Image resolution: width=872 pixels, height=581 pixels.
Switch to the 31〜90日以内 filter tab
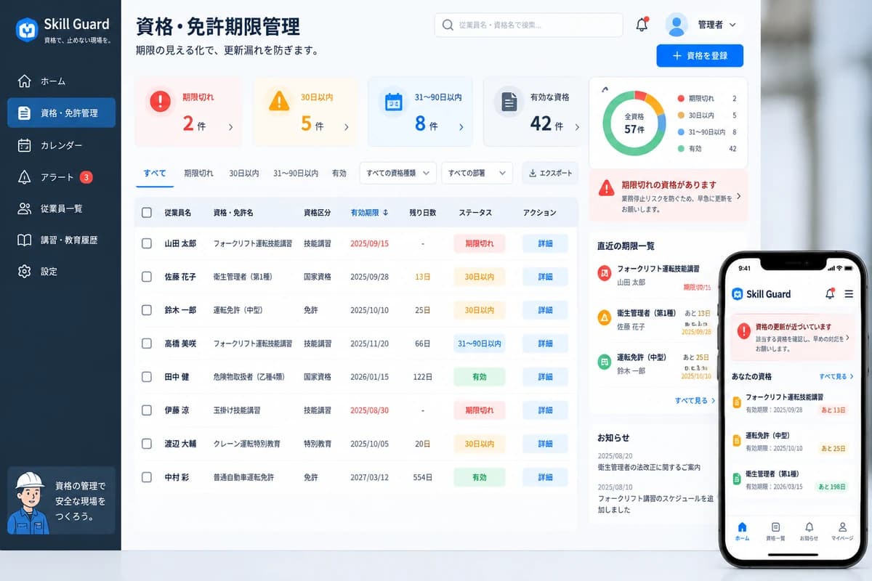296,173
